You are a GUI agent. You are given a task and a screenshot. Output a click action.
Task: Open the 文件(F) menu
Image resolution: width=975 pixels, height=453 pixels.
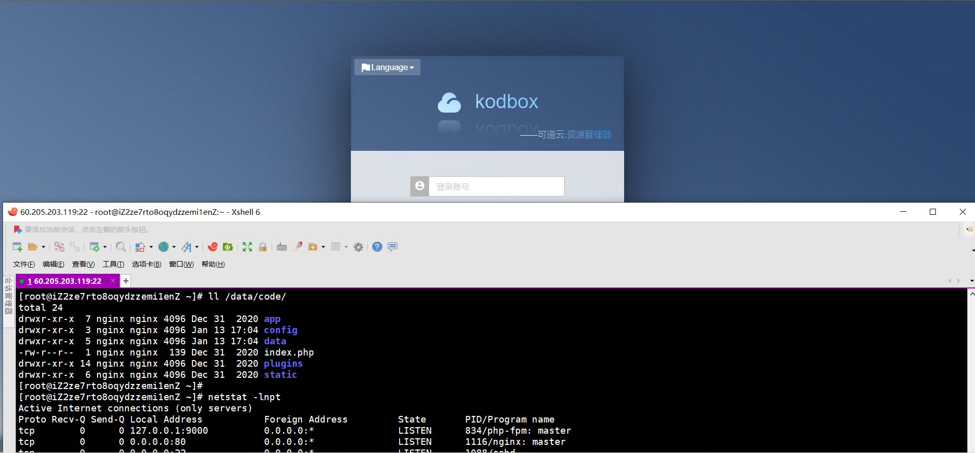pos(24,264)
